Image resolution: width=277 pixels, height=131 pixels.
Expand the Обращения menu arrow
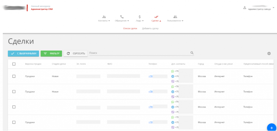click(128, 21)
